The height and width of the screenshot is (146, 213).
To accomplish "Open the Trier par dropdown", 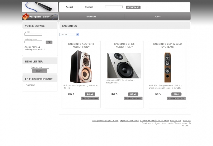I will coord(69,34).
